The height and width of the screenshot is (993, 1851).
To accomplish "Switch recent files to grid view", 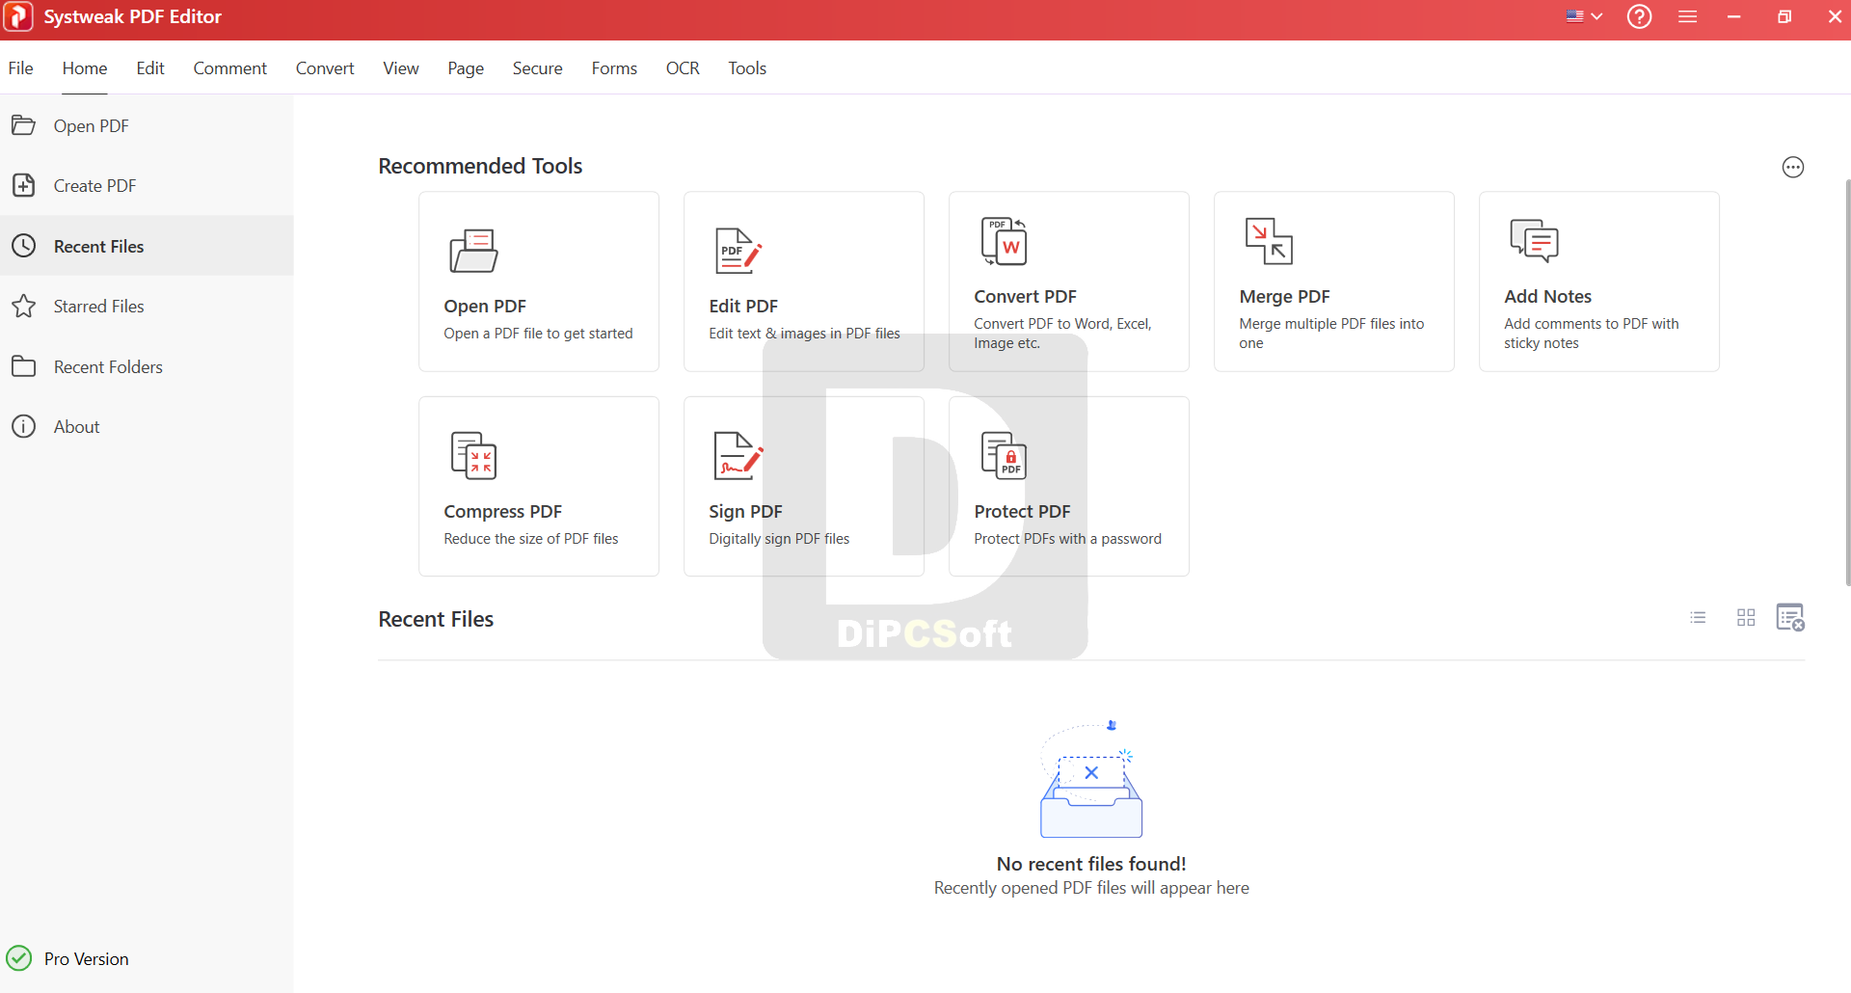I will point(1746,617).
